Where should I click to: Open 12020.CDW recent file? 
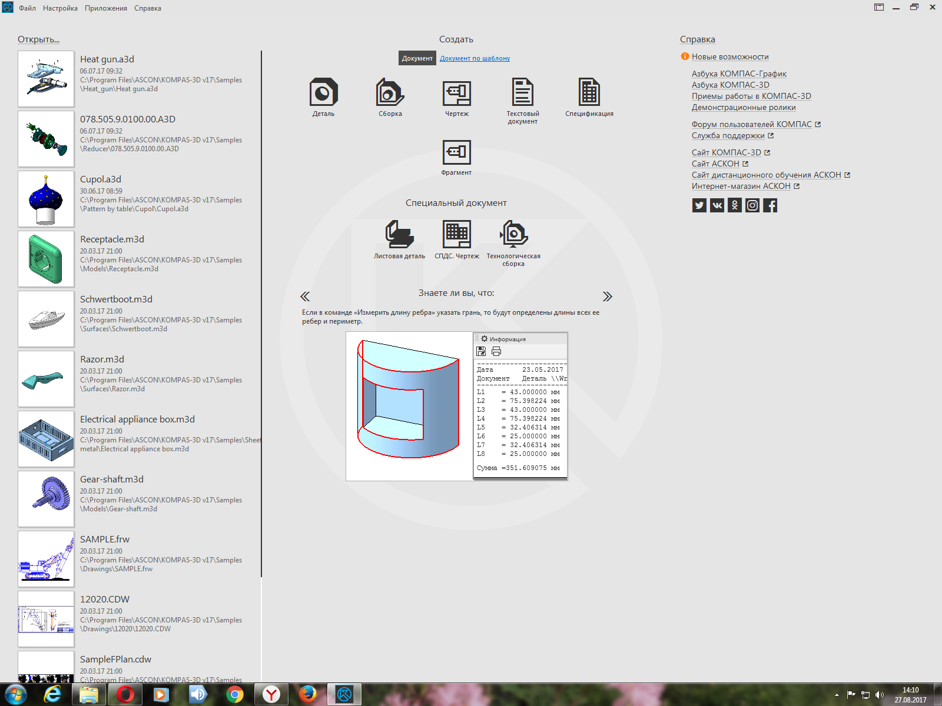(139, 619)
